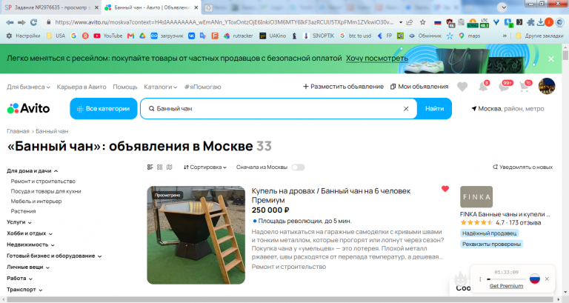Open the maps bookmark
The width and height of the screenshot is (569, 303).
(x=470, y=36)
